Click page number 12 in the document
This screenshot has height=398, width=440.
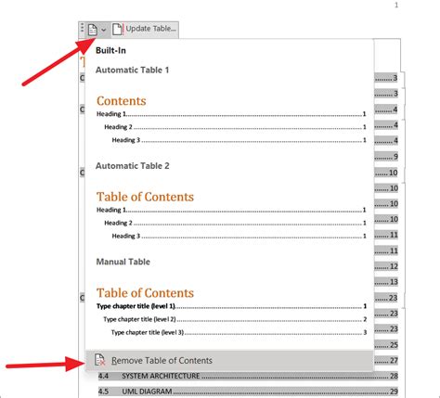[394, 266]
